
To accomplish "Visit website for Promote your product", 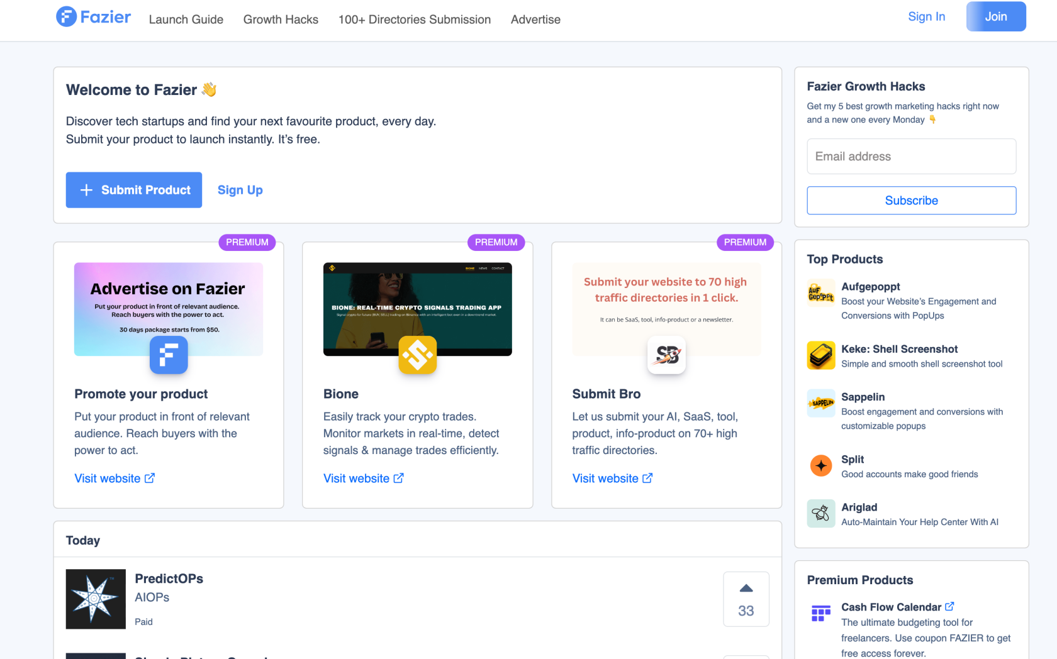I will [x=108, y=479].
